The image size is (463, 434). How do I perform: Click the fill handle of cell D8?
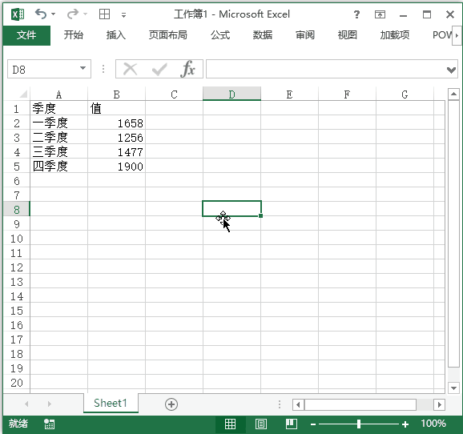click(260, 216)
